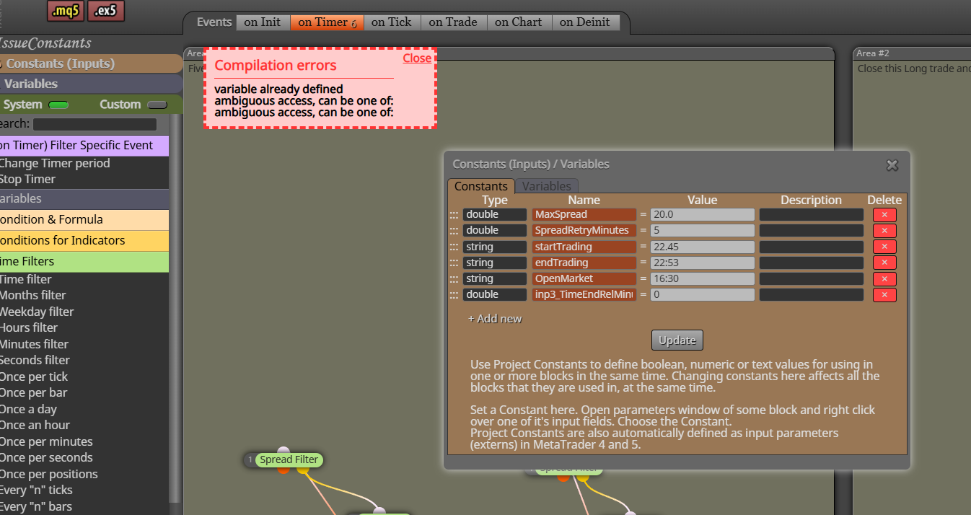
Task: Switch to the on Timer event tab
Action: coord(327,22)
